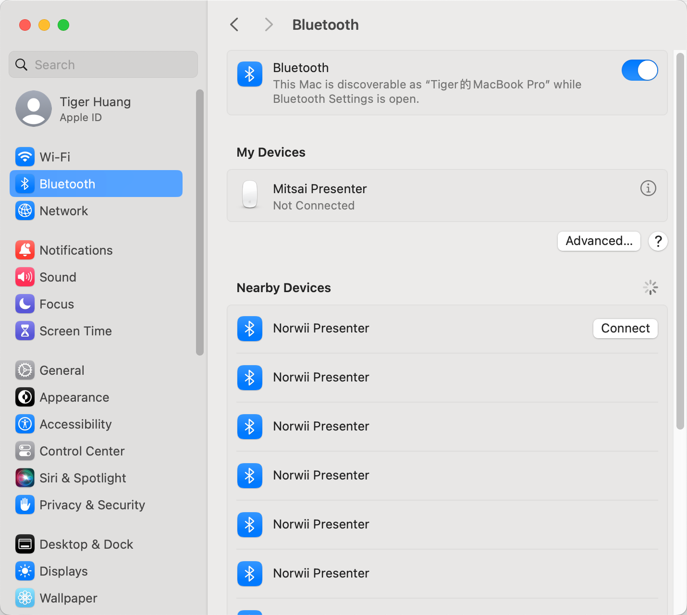
Task: Click the 'Not Connected' status text
Action: (x=314, y=205)
